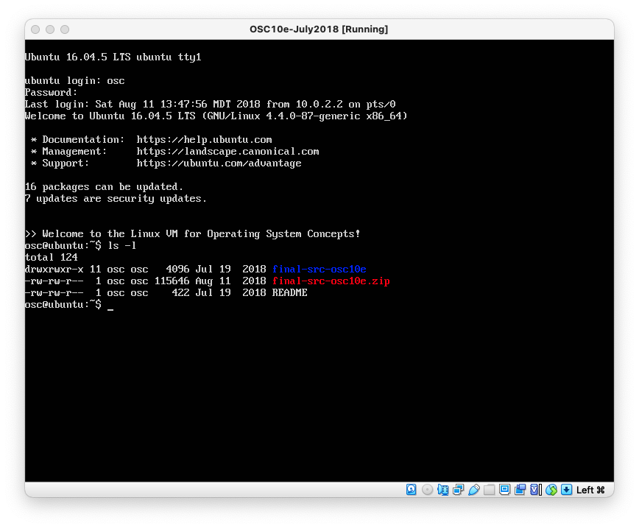Click the 'Password:' prompt line
Screen dimensions: 639x528
pos(51,93)
